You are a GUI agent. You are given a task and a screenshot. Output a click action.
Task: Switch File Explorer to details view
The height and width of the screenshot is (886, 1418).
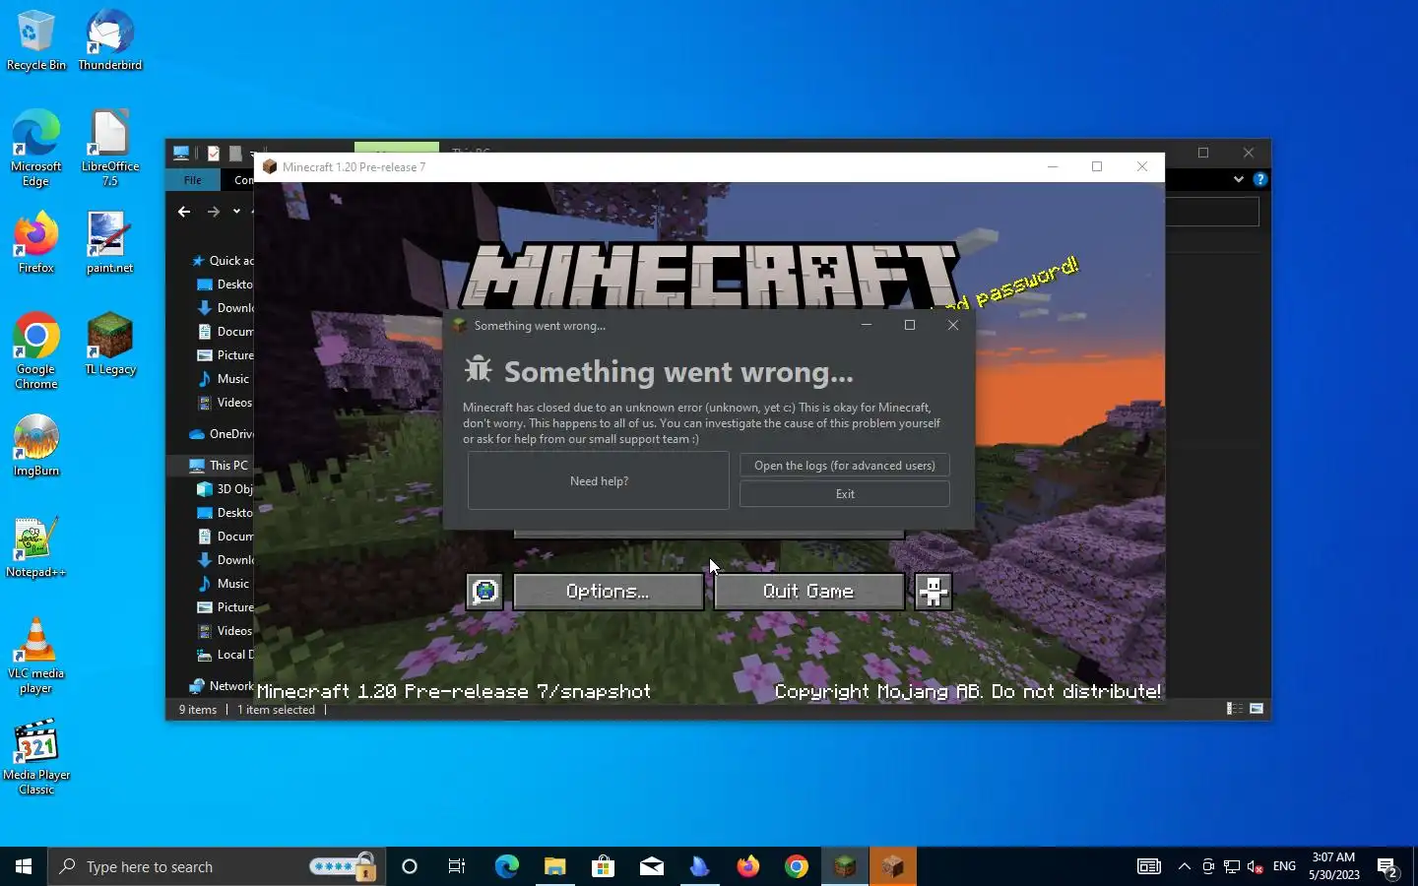point(1234,709)
